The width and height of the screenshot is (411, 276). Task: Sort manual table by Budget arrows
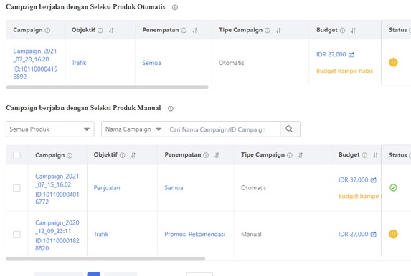[375, 155]
